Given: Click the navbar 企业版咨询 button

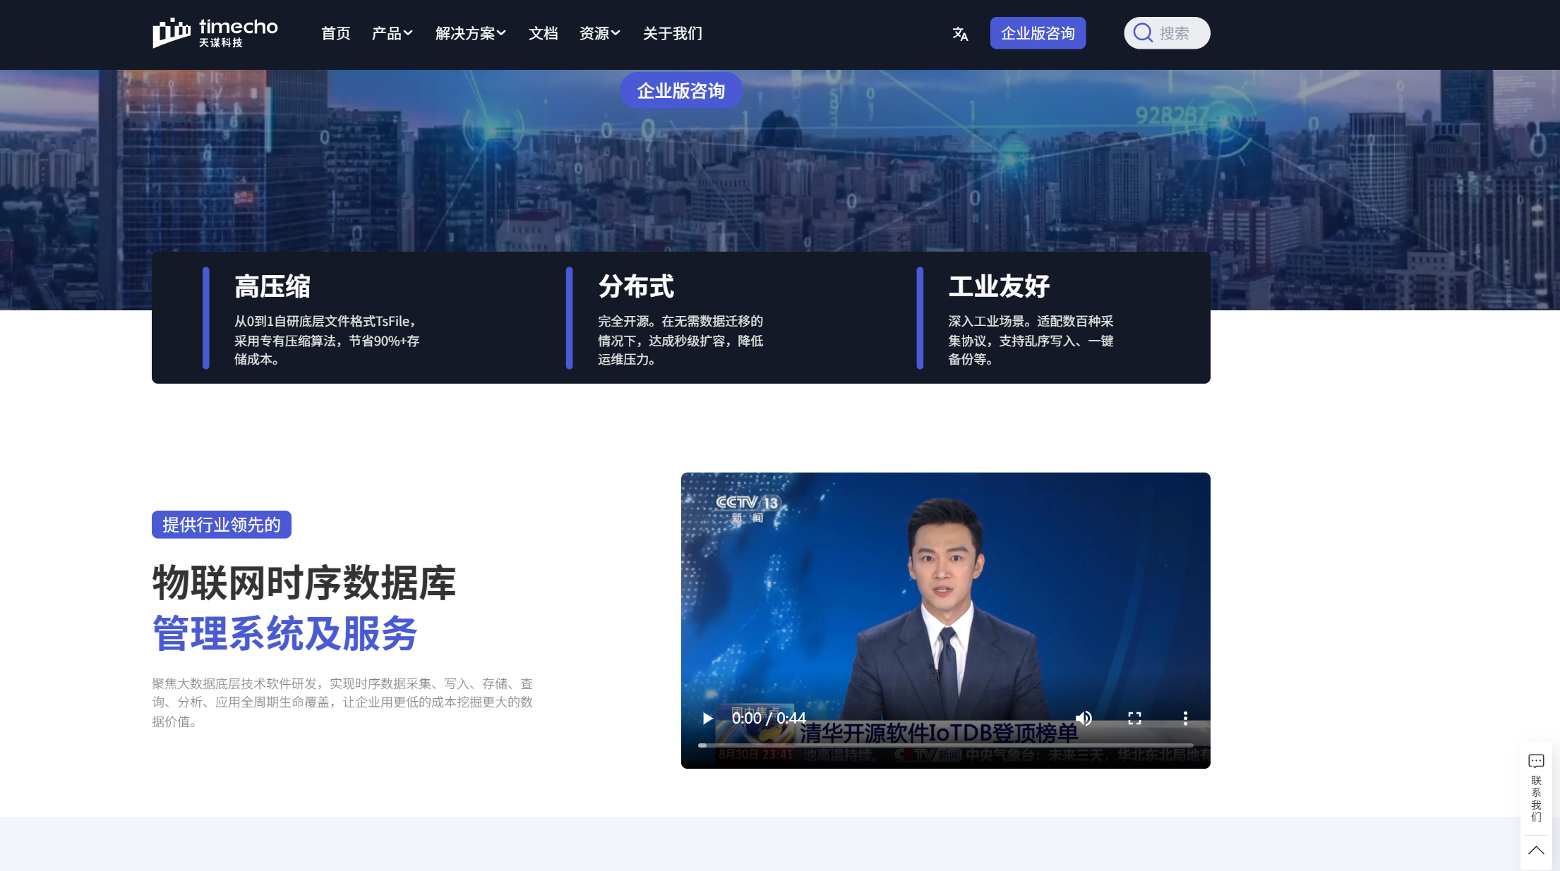Looking at the screenshot, I should pyautogui.click(x=1038, y=33).
